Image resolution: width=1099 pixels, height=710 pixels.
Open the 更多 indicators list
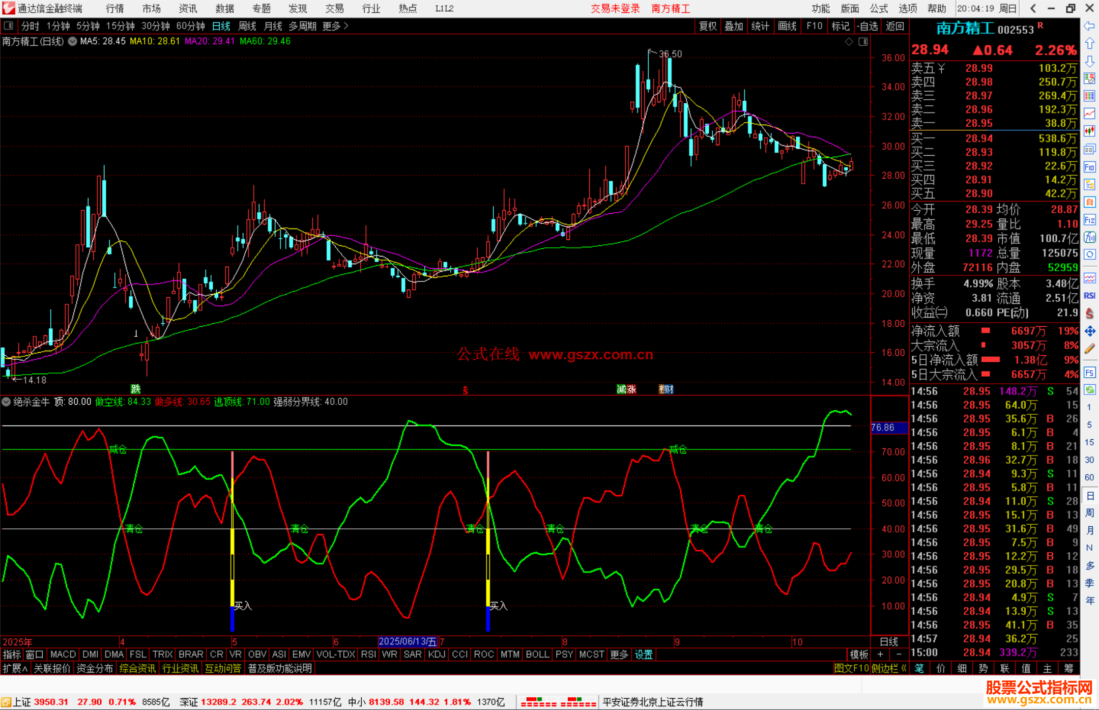pyautogui.click(x=619, y=655)
